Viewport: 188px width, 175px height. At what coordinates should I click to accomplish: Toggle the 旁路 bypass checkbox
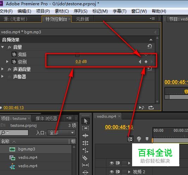click(x=77, y=55)
